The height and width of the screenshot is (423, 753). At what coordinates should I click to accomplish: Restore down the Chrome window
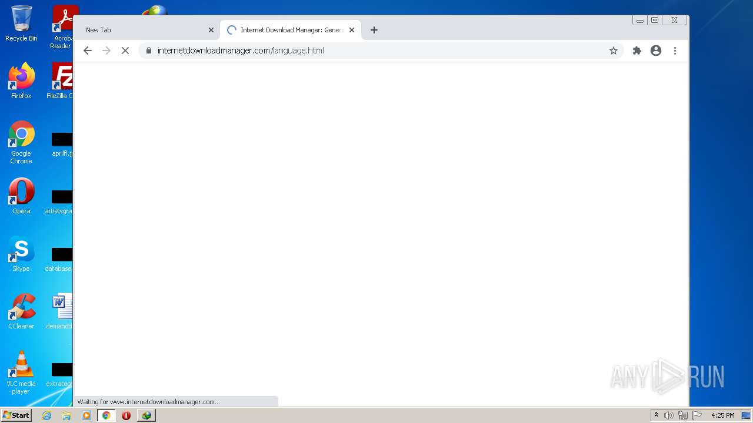[x=655, y=21]
